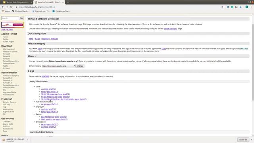Open the 'which version?' link in intro
The width and height of the screenshot is (254, 143).
(170, 29)
